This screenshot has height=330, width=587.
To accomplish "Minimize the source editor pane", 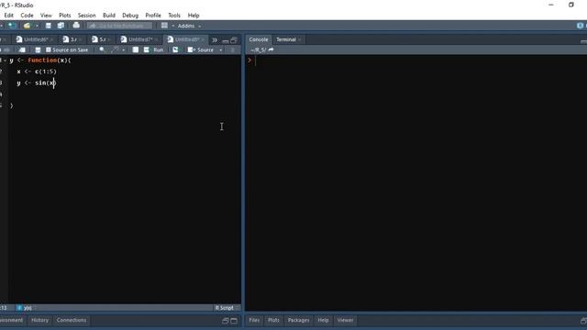I will 226,40.
